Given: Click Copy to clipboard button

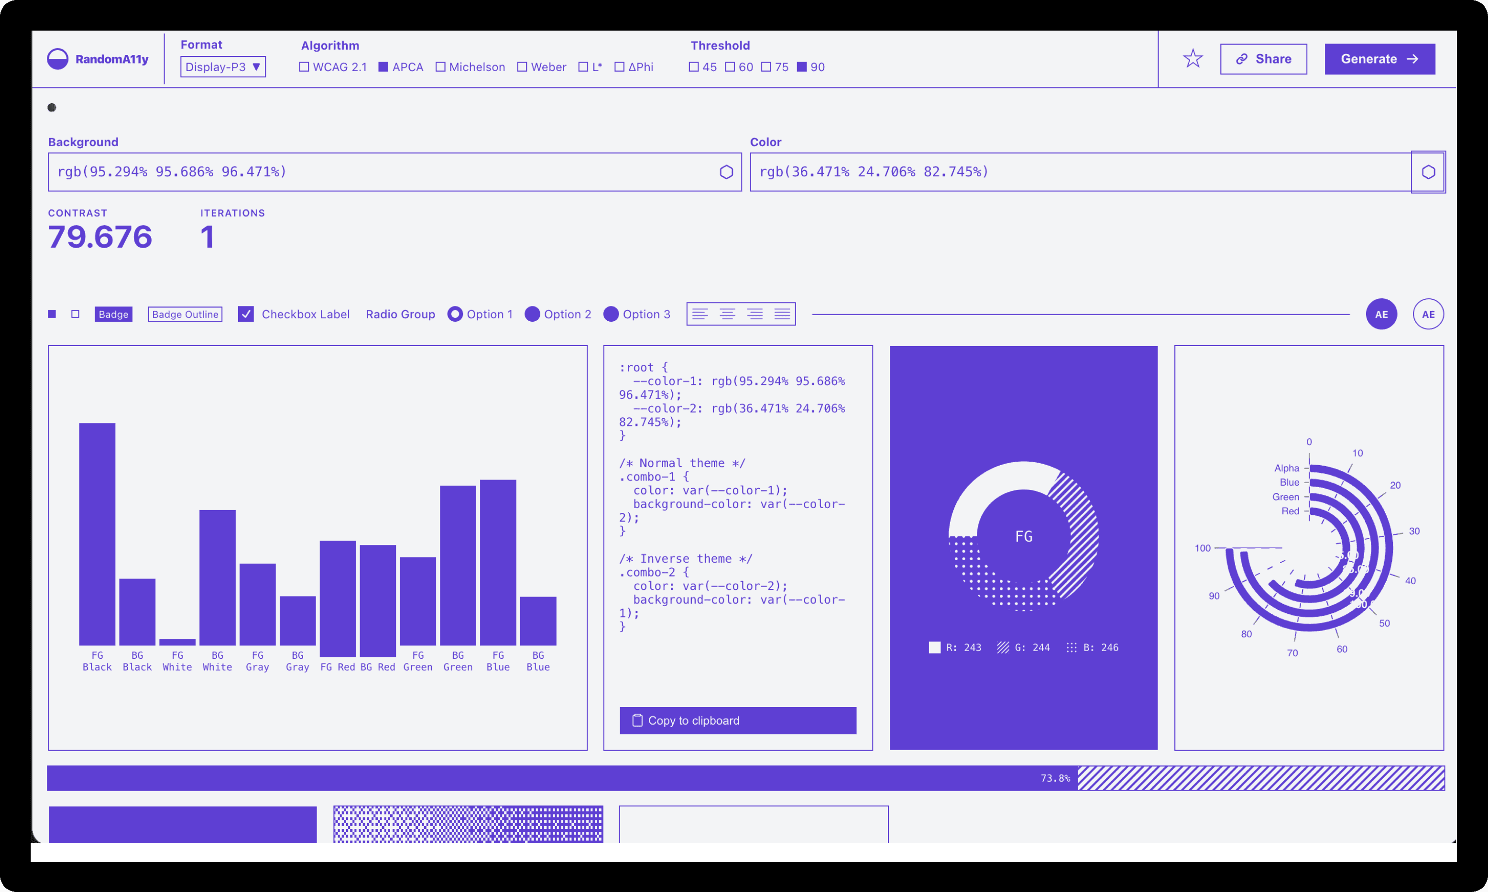Looking at the screenshot, I should [x=738, y=720].
